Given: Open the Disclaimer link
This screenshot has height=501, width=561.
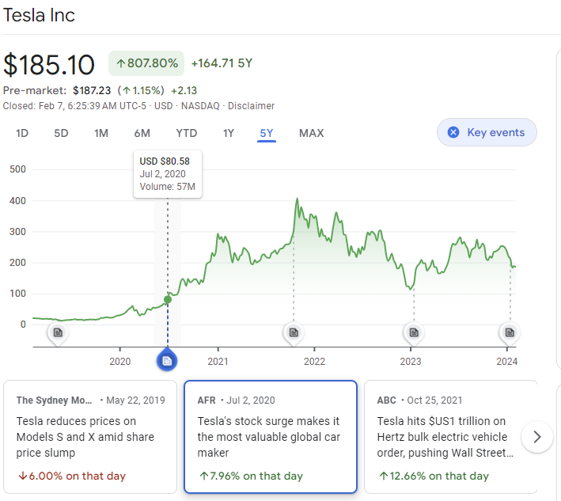Looking at the screenshot, I should [251, 106].
